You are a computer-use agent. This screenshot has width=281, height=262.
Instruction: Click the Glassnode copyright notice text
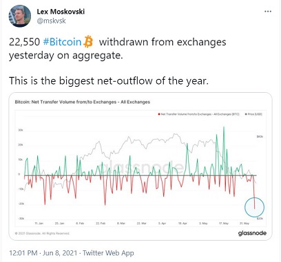pyautogui.click(x=42, y=233)
